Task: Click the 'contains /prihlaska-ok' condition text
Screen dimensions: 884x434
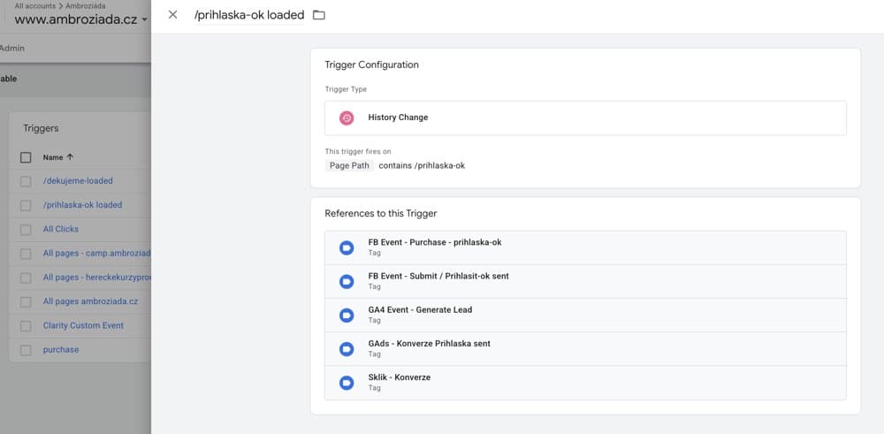Action: point(422,165)
